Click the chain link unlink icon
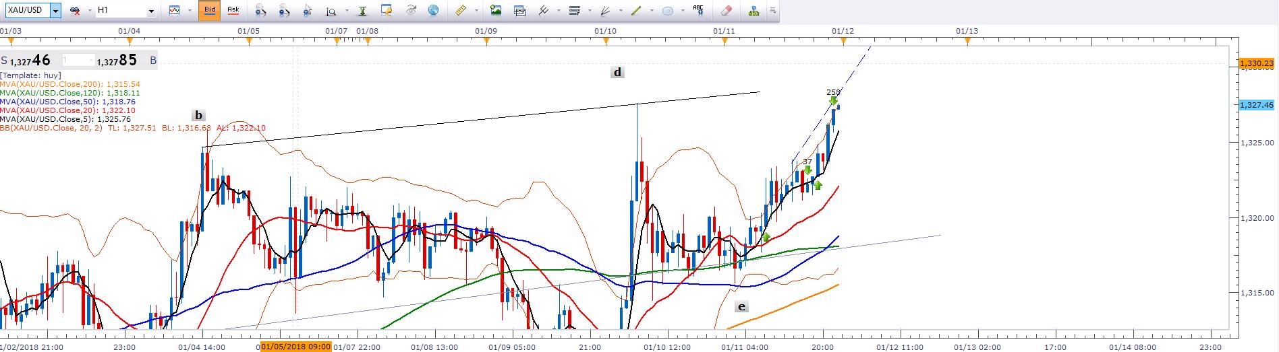 76,11
